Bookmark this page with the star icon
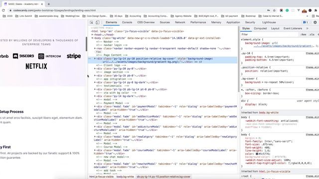 point(274,10)
